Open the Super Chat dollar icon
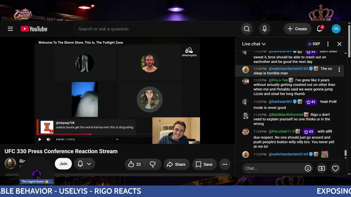Viewport: 351px width, 197px height. 322,168
